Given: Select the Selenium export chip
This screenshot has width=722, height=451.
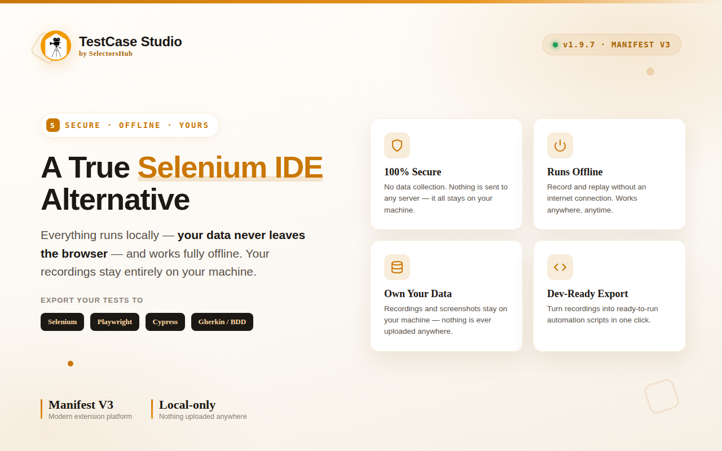Looking at the screenshot, I should tap(62, 322).
